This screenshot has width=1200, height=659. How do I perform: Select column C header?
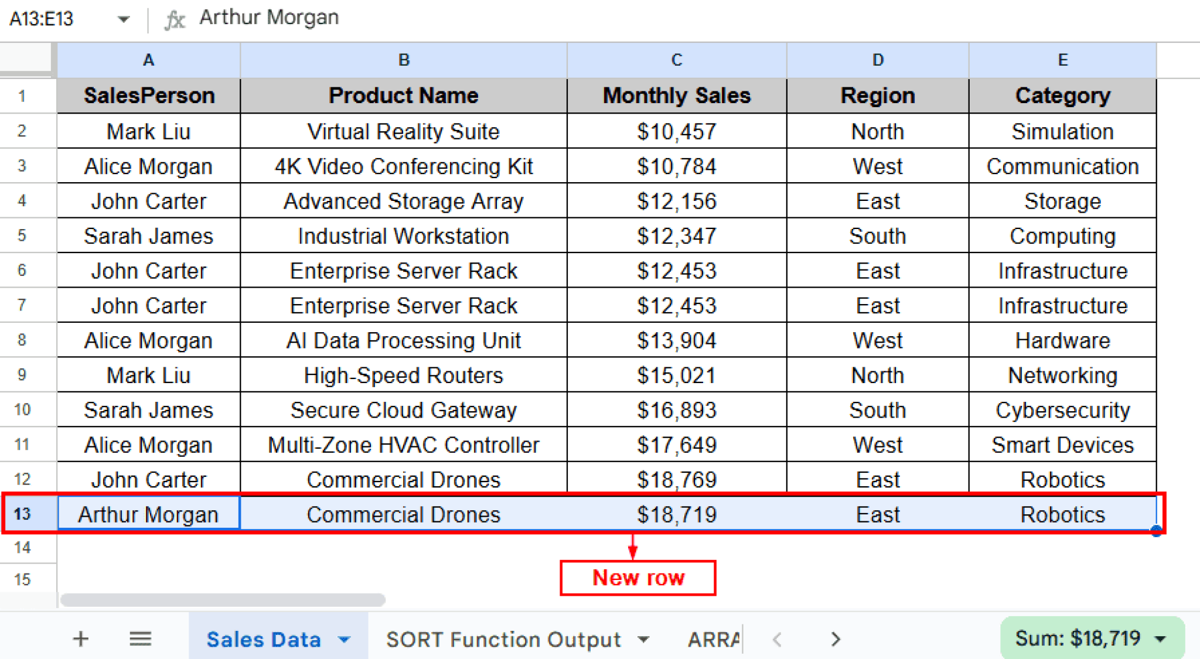pyautogui.click(x=676, y=59)
